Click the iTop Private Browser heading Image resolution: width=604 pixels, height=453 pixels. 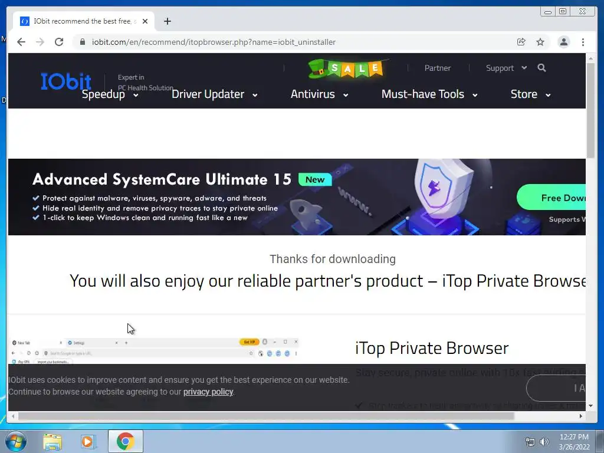point(432,348)
